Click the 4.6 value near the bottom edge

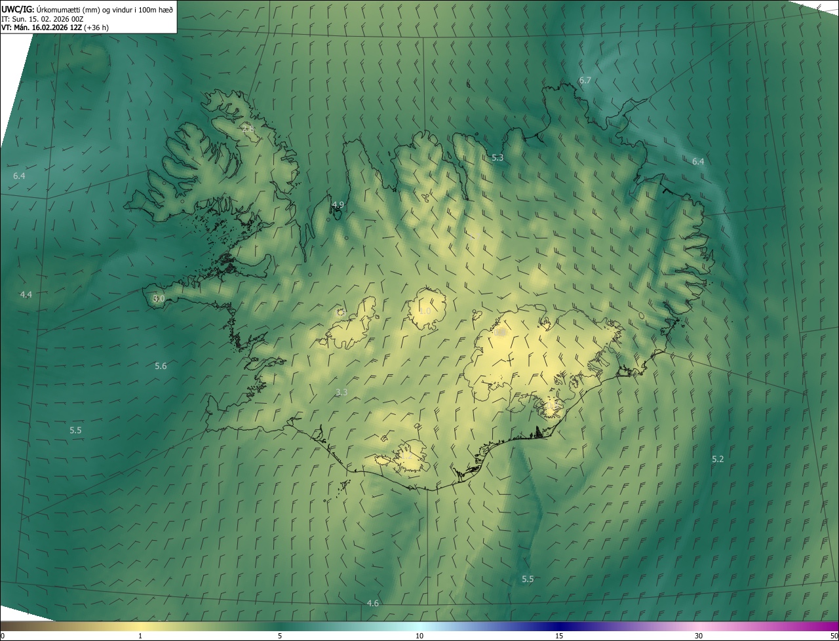click(x=373, y=603)
